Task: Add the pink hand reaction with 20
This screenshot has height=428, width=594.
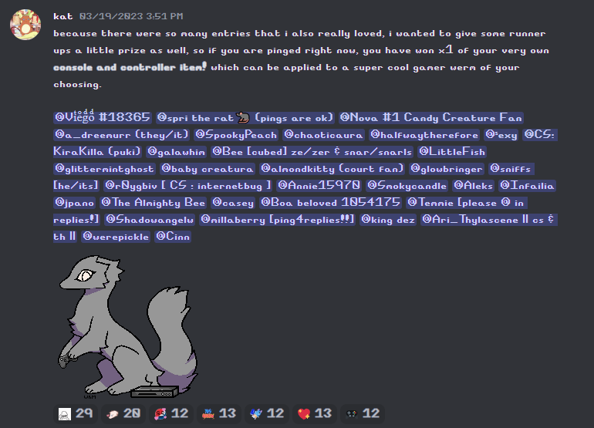Action: click(123, 413)
